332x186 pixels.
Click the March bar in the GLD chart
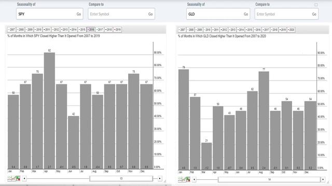tap(206, 156)
